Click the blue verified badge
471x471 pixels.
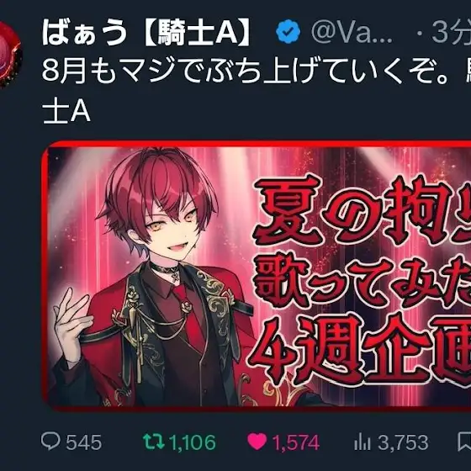pyautogui.click(x=288, y=31)
